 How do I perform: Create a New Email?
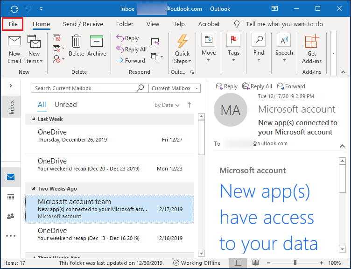coord(14,50)
